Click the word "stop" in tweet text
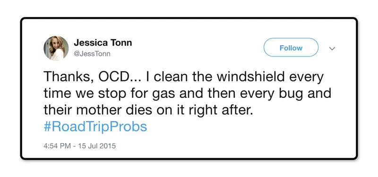Image resolution: width=378 pixels, height=177 pixels. (x=112, y=94)
